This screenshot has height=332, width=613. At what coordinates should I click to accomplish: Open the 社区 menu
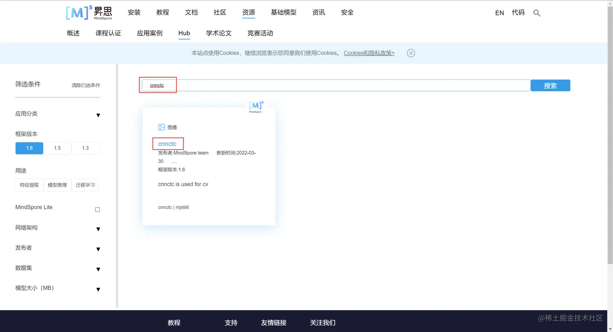(220, 13)
